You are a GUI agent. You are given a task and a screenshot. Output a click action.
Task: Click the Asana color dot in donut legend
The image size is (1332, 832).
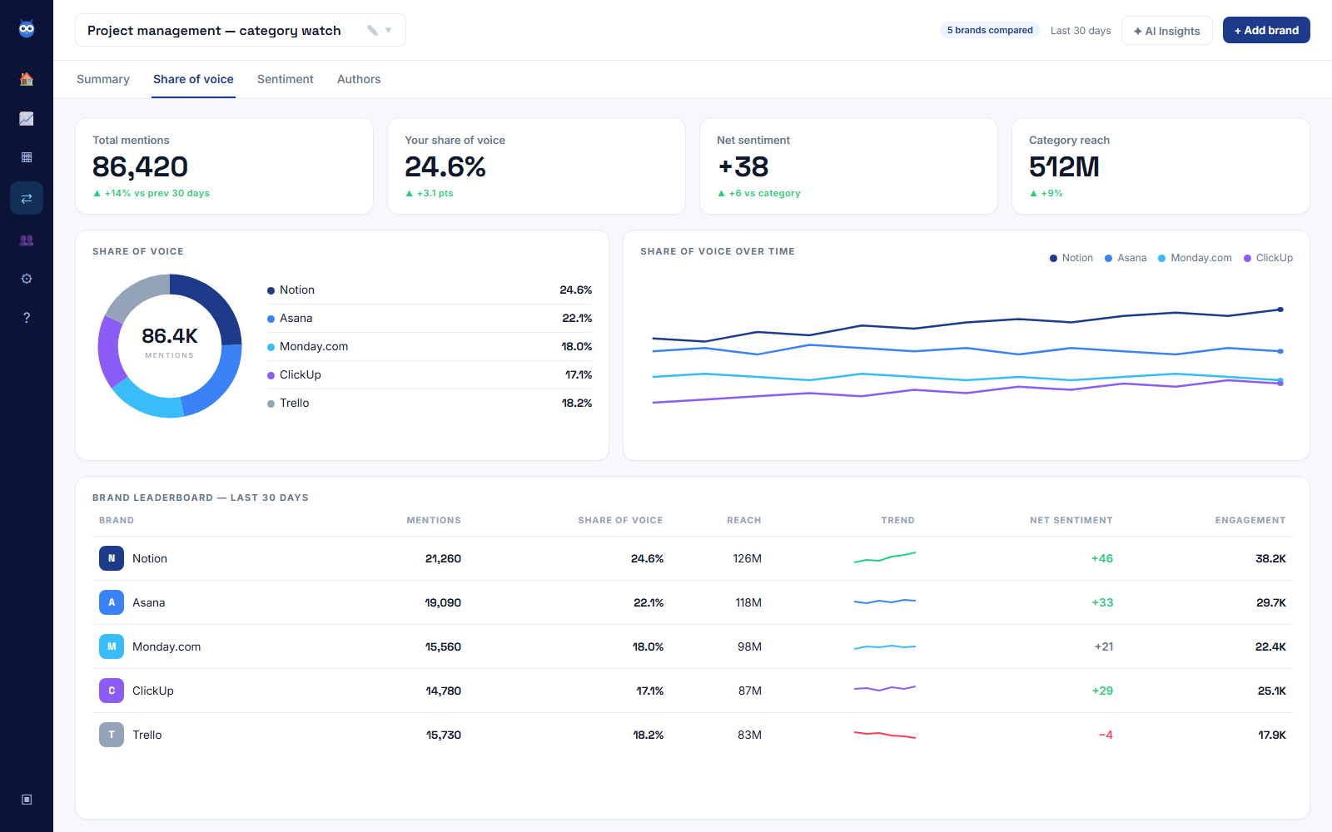coord(271,319)
